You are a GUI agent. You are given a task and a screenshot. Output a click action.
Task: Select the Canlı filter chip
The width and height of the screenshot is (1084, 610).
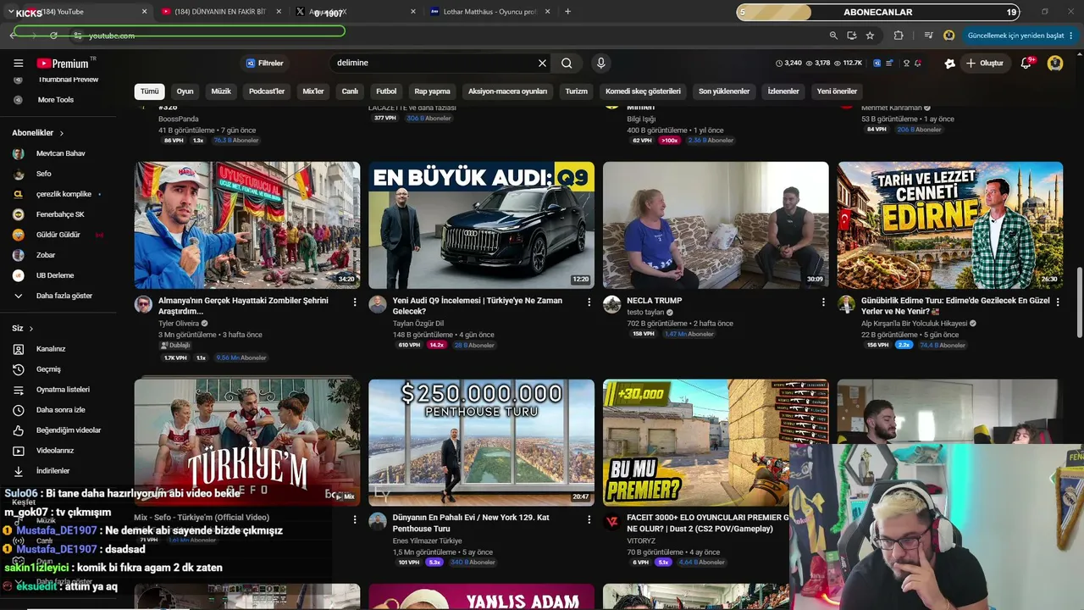coord(350,91)
